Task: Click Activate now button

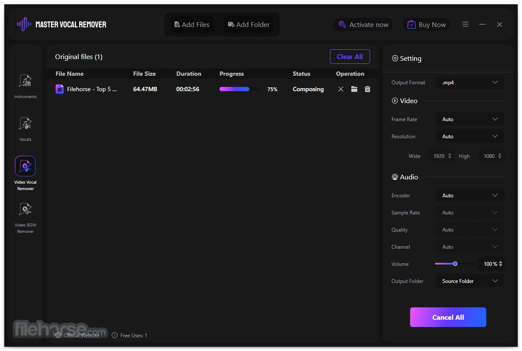Action: 364,24
